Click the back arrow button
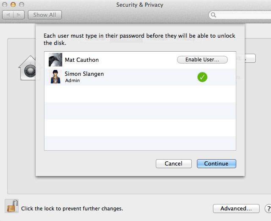The height and width of the screenshot is (221, 271). 8,15
